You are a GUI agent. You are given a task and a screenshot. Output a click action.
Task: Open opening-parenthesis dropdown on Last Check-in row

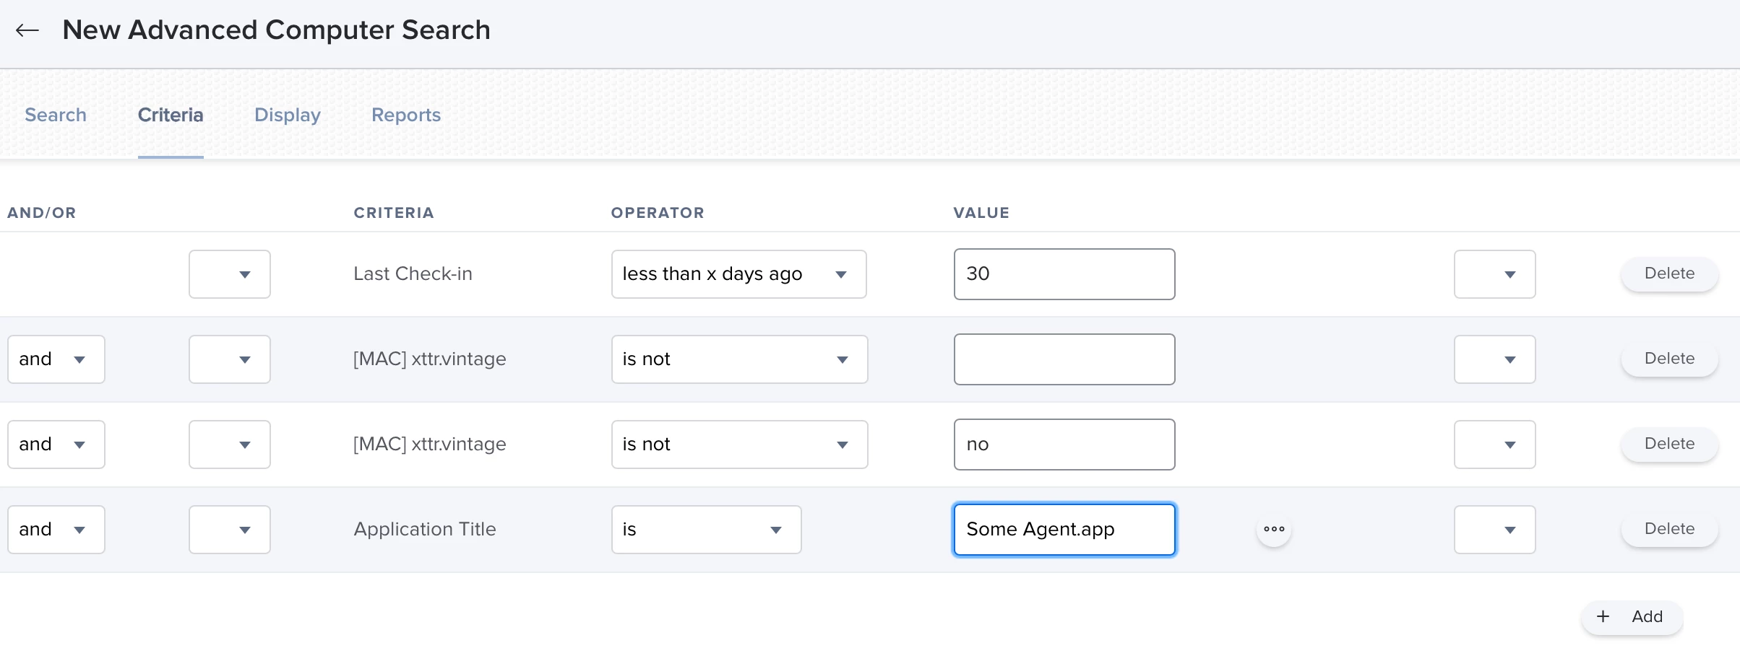[x=229, y=274]
